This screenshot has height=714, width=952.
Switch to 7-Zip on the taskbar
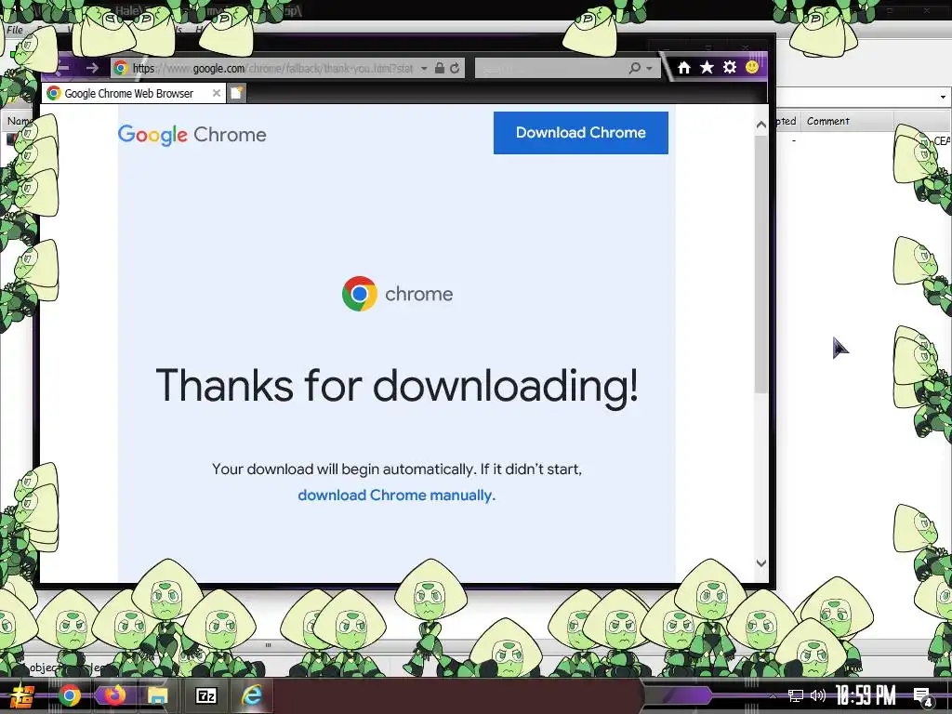[205, 695]
